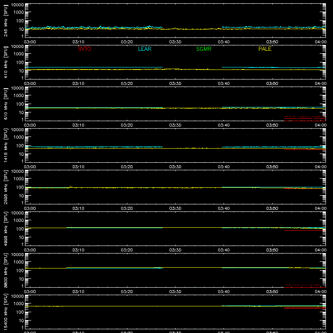Click the red SVTO station label

point(84,49)
